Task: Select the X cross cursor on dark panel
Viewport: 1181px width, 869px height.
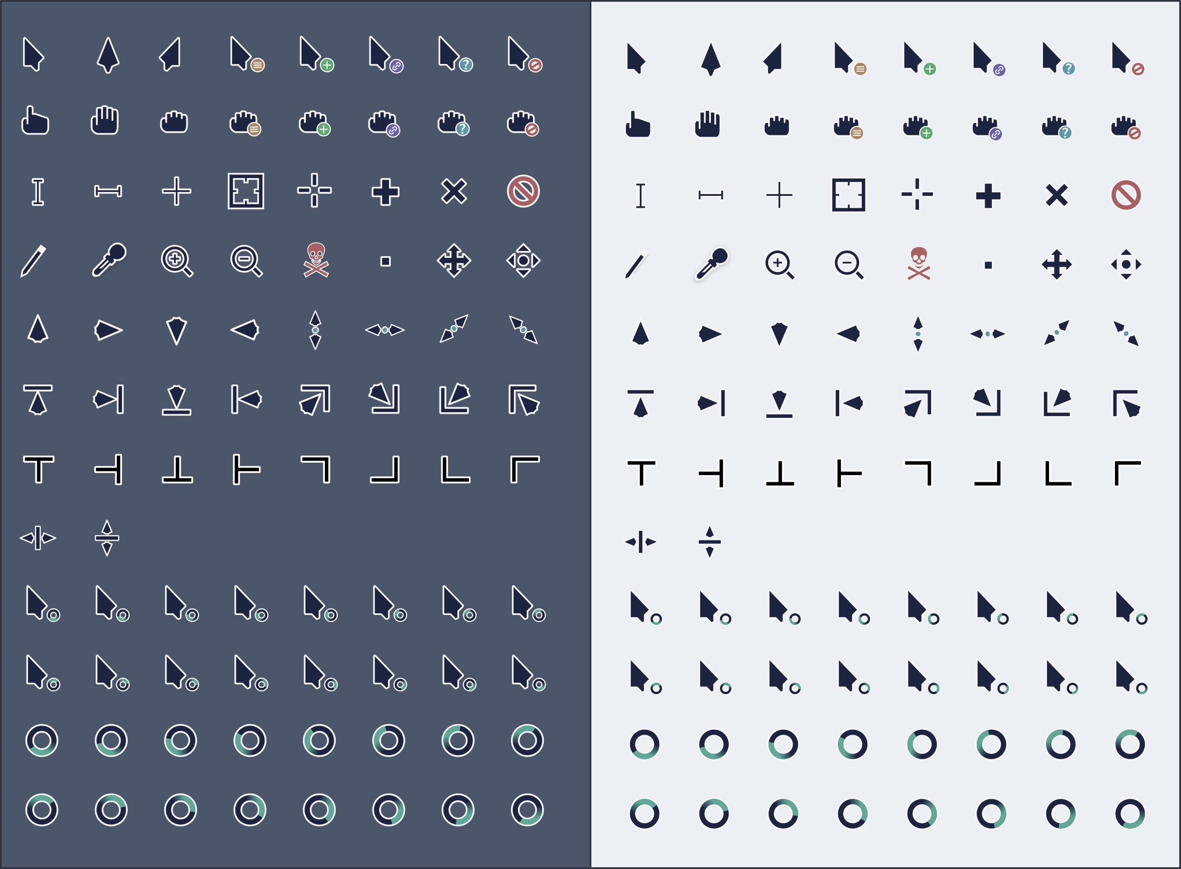Action: 454,191
